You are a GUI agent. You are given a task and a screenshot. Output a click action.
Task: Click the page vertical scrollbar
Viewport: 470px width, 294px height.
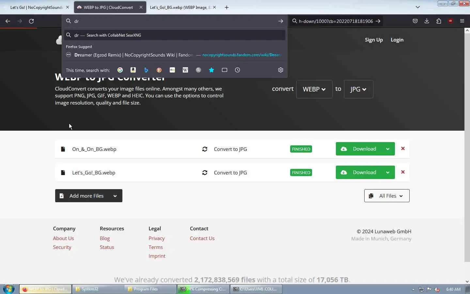pyautogui.click(x=467, y=147)
